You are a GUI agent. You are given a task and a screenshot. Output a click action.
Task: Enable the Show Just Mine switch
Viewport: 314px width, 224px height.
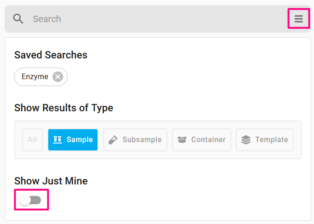tap(30, 200)
